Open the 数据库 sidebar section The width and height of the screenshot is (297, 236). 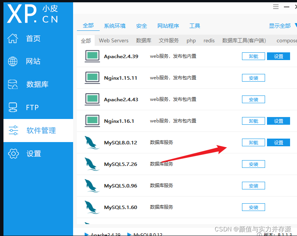pos(38,84)
